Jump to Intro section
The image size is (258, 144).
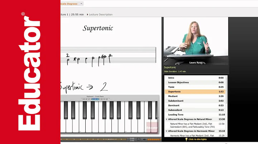[x=195, y=78]
